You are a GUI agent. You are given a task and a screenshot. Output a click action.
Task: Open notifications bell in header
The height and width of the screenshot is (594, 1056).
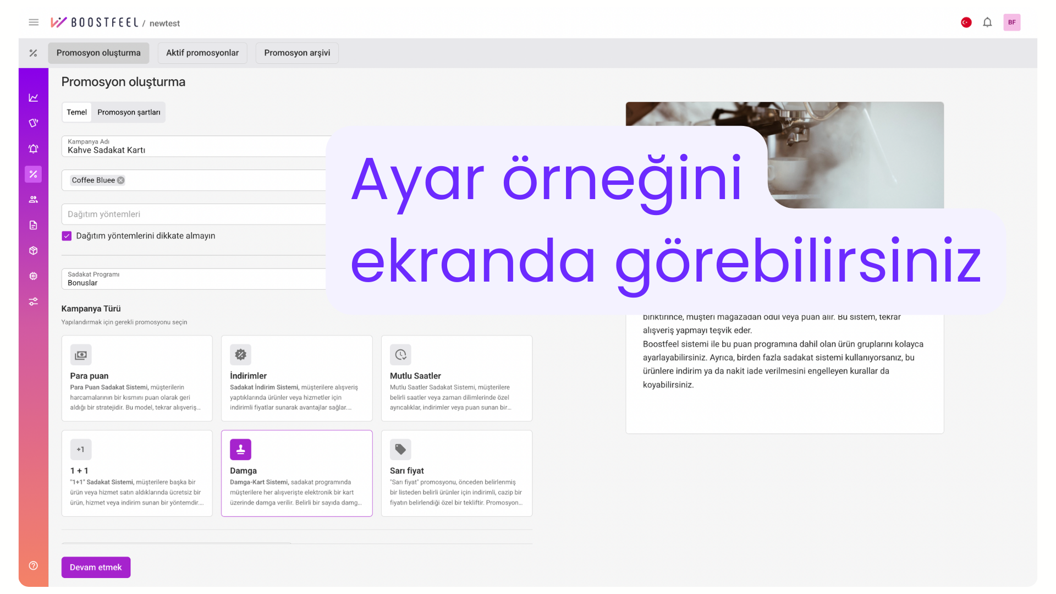[x=987, y=23]
